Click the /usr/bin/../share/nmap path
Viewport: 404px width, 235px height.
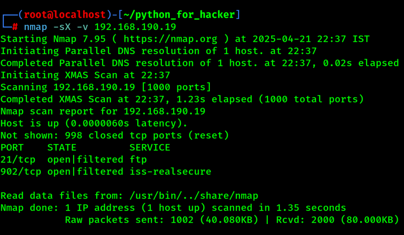coord(194,196)
